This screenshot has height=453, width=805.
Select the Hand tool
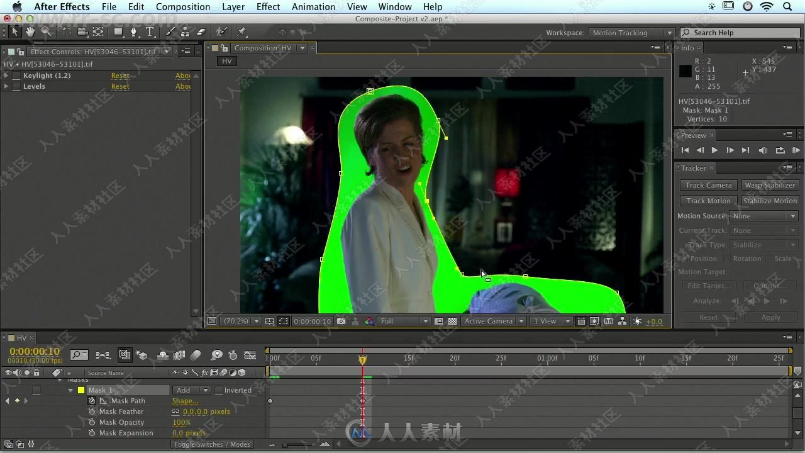30,31
